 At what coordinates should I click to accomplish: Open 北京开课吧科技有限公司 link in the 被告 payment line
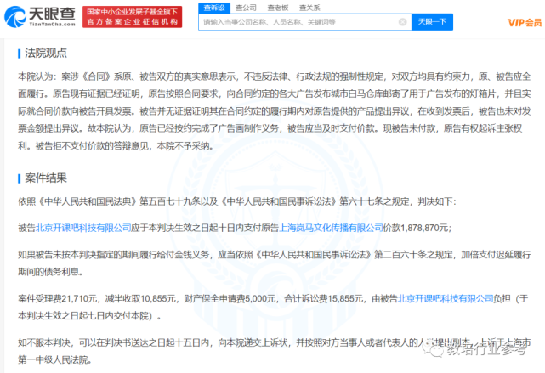(x=83, y=228)
